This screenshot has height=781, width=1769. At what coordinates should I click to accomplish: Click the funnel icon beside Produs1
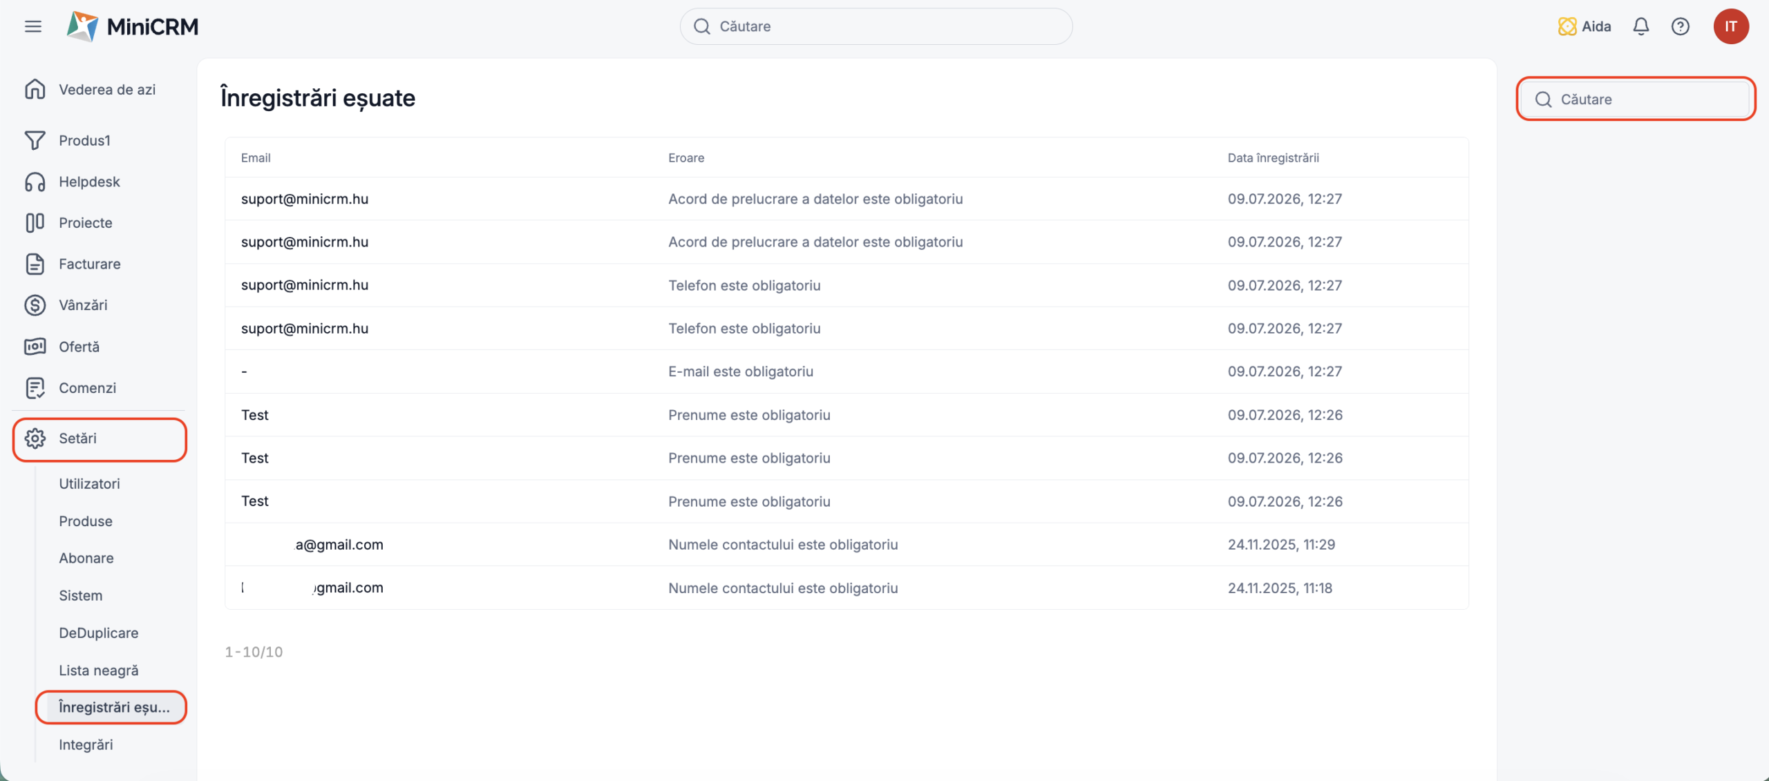(x=35, y=140)
